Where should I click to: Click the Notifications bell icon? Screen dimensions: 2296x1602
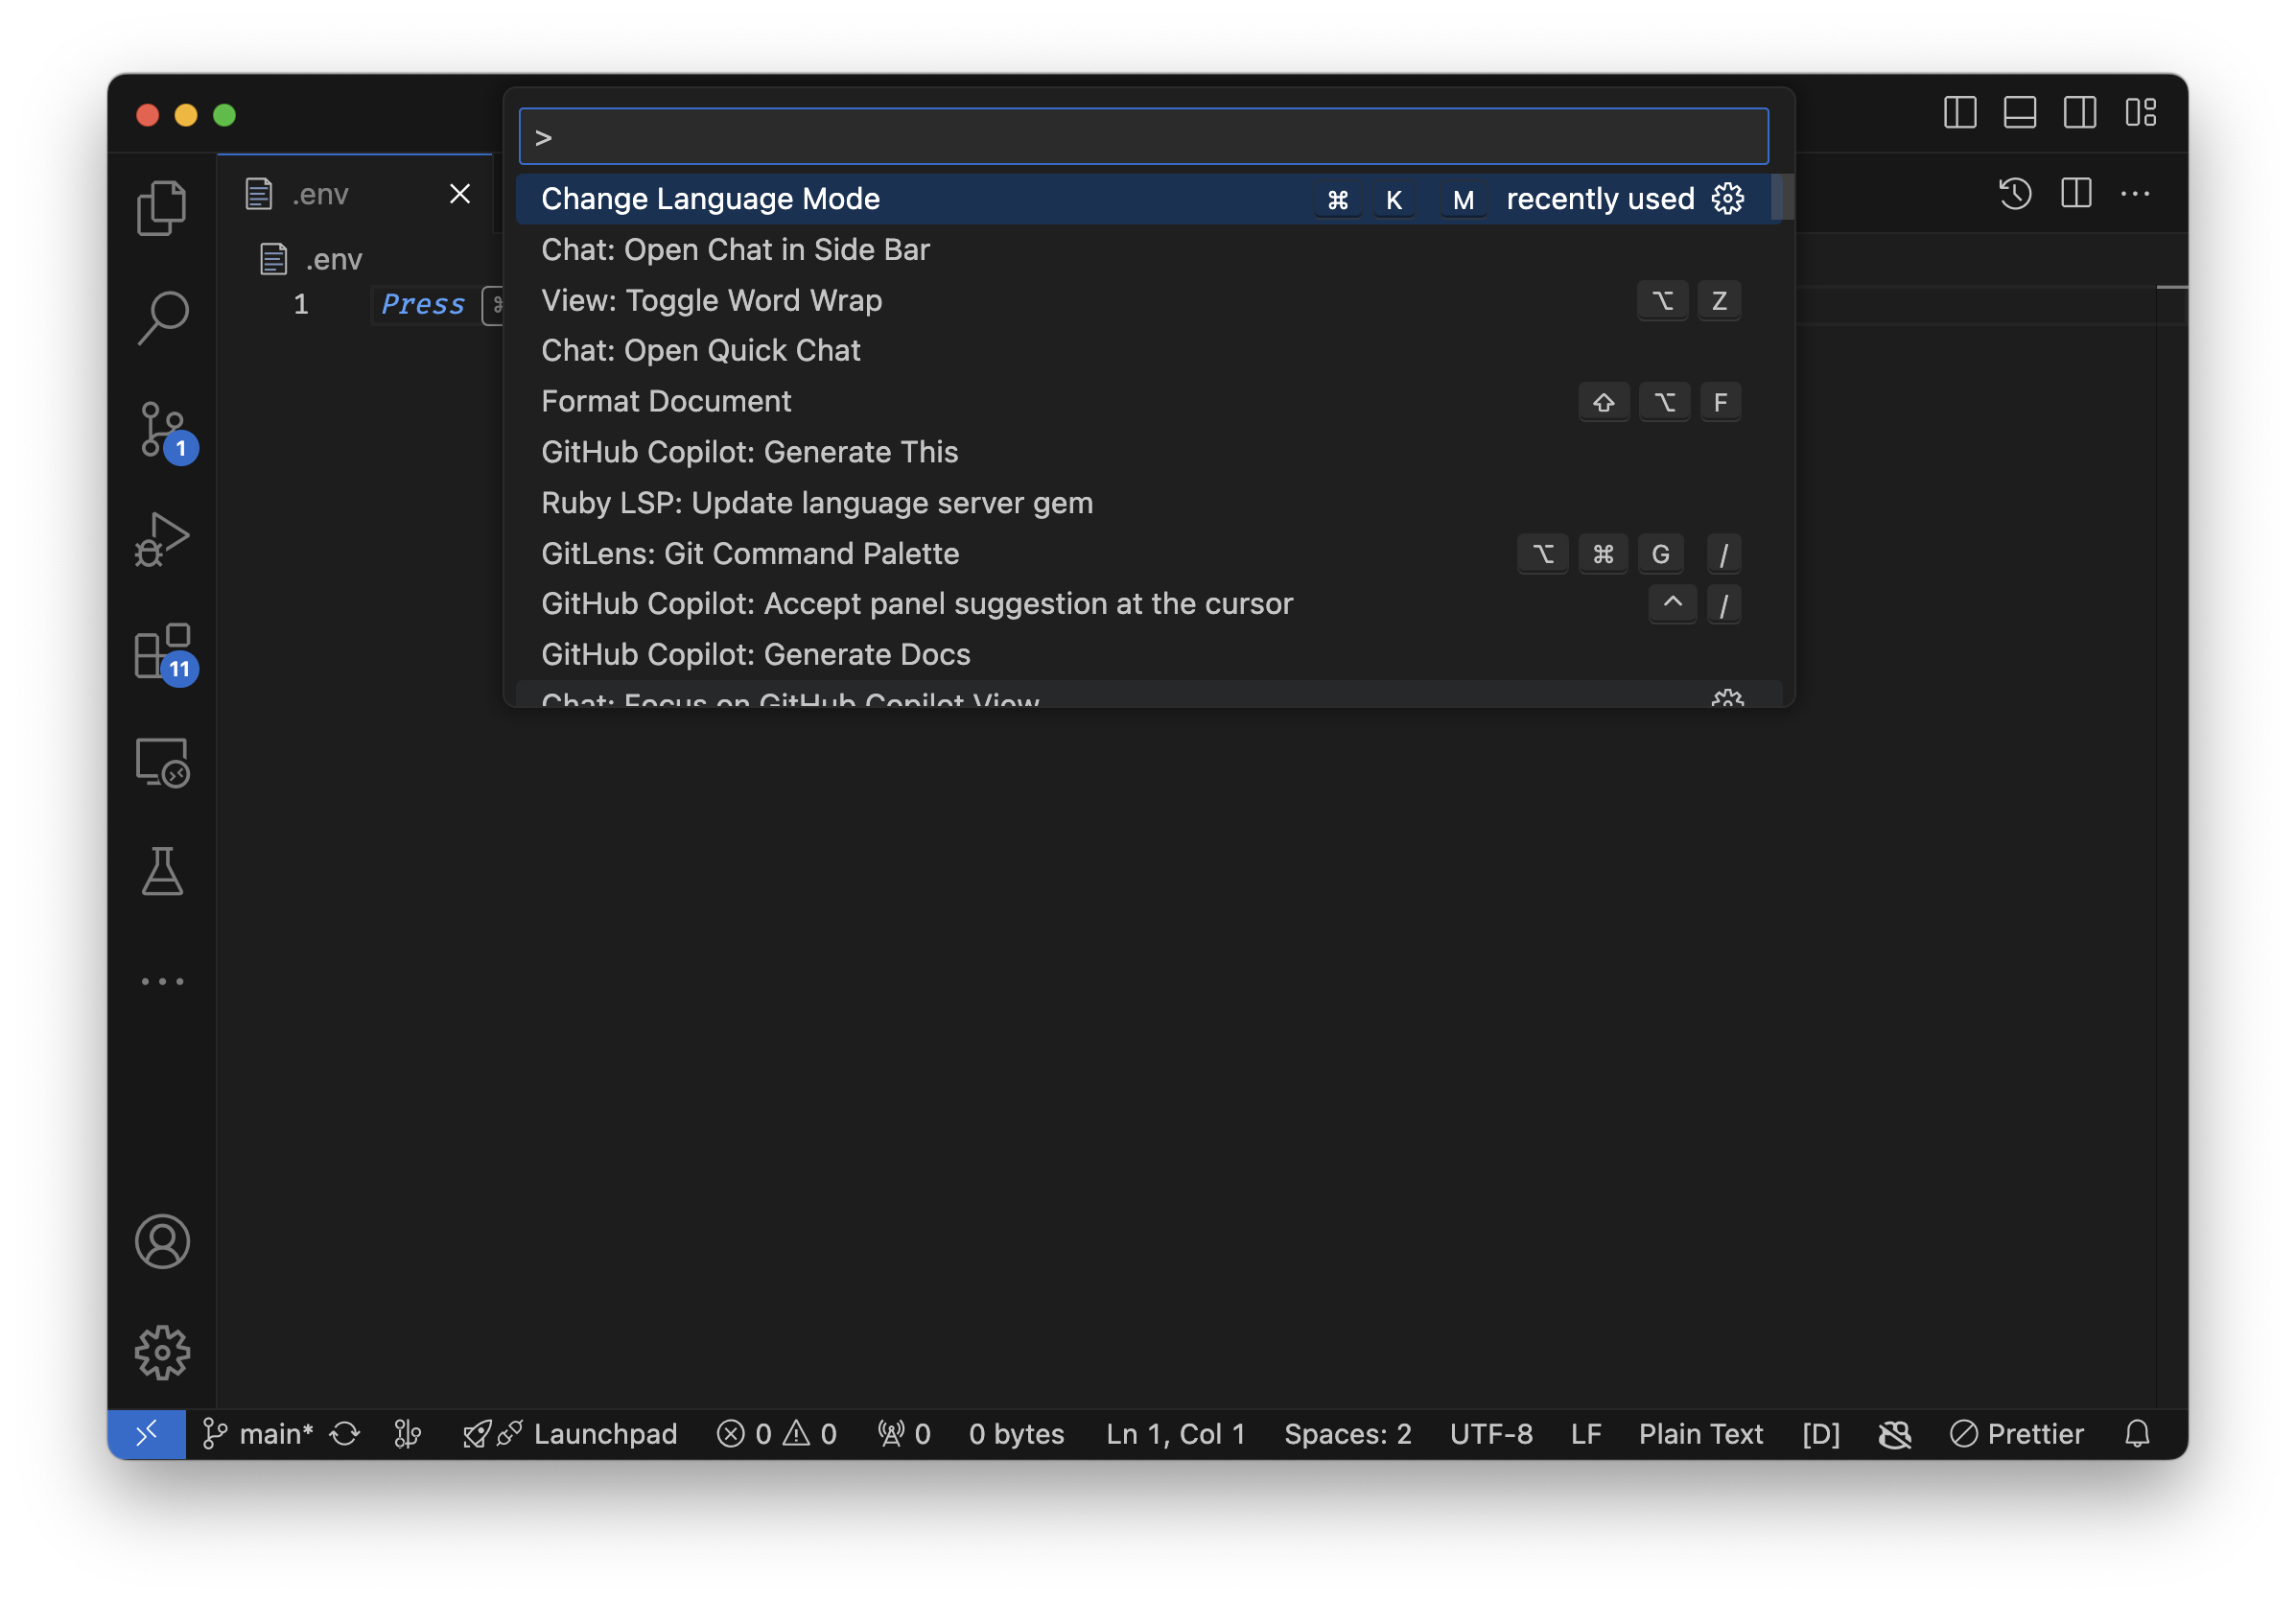coord(2137,1433)
